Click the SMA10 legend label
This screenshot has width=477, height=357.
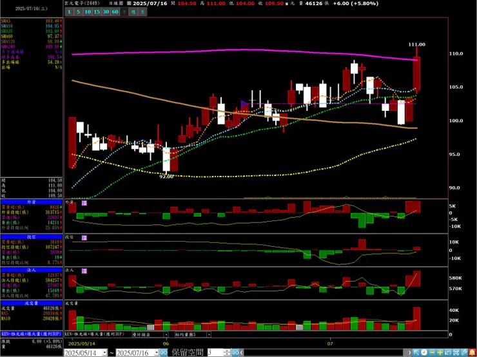[6, 26]
